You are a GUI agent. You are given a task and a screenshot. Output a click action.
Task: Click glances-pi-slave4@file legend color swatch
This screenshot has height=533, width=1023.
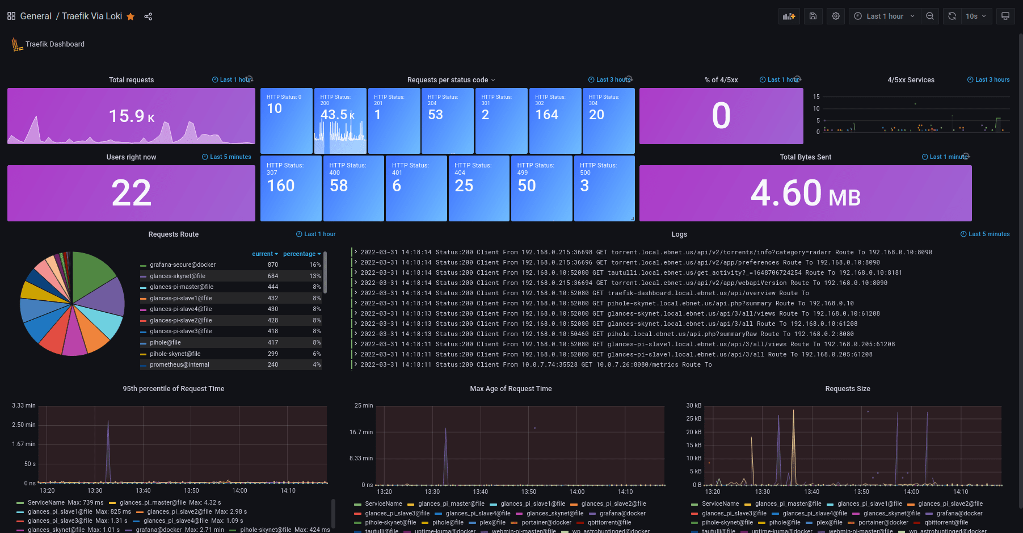(x=144, y=309)
